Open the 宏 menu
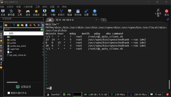This screenshot has width=171, height=97. click(58, 7)
